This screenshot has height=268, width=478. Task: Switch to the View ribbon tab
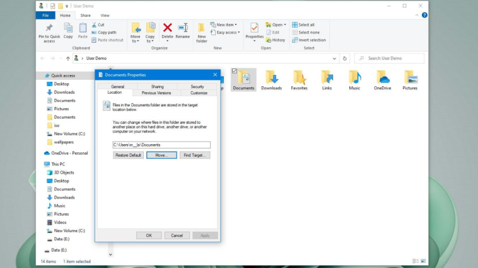coord(105,15)
